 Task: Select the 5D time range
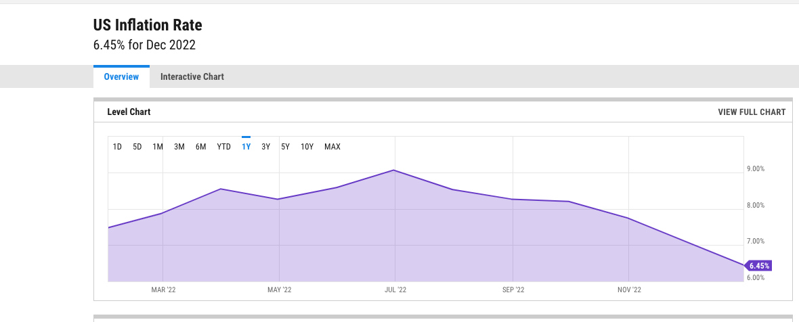[x=137, y=147]
